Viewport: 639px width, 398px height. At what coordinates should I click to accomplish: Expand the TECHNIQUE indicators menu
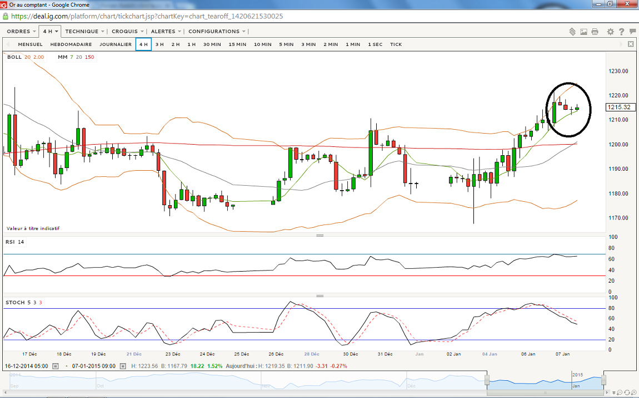84,31
